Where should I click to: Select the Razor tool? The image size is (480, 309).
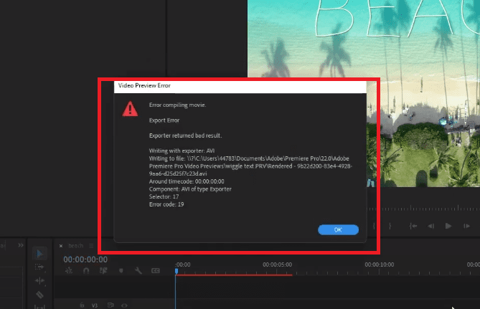click(x=39, y=295)
